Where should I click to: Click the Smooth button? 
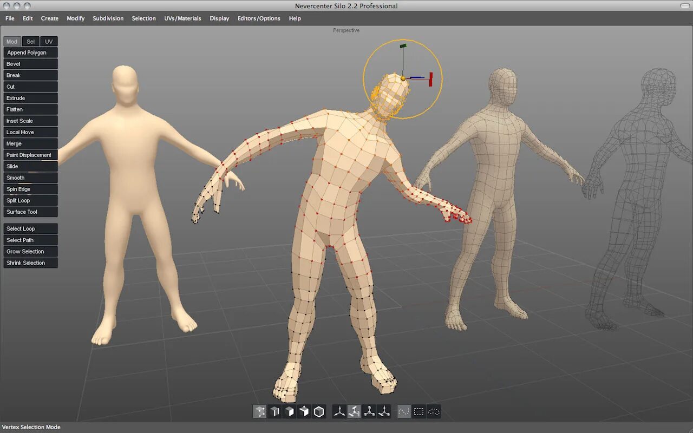pyautogui.click(x=30, y=178)
